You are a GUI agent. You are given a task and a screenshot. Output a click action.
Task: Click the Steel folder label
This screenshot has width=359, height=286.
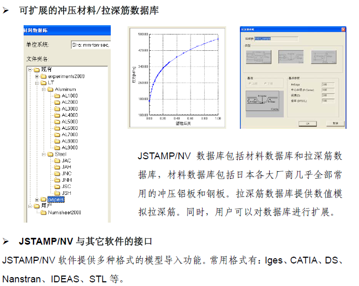pyautogui.click(x=60, y=154)
